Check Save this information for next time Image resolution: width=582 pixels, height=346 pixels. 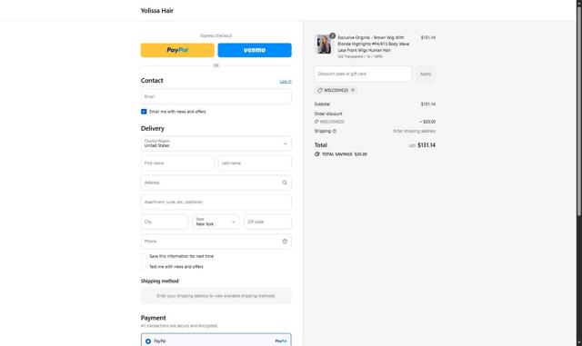144,256
